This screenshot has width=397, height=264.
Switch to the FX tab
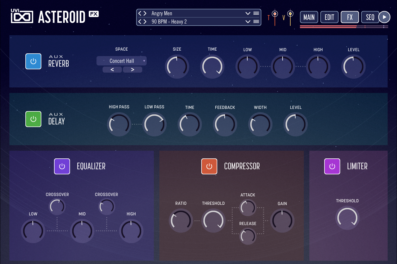point(350,17)
